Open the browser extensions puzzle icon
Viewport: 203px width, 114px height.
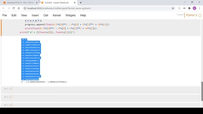pos(189,8)
